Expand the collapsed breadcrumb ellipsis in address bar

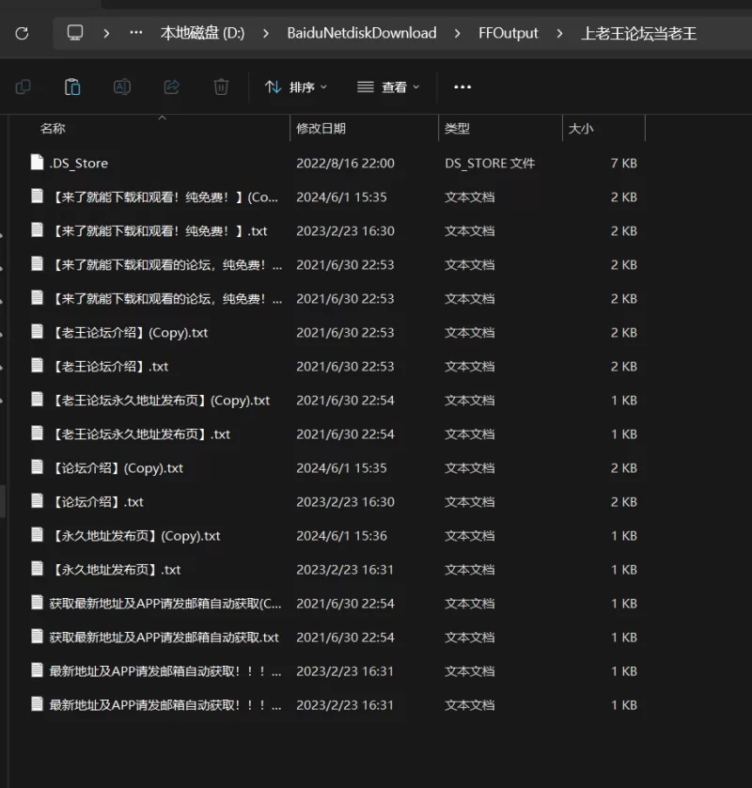pyautogui.click(x=136, y=33)
